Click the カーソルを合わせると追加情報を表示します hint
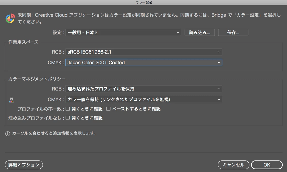The height and width of the screenshot is (172, 287). (54, 133)
